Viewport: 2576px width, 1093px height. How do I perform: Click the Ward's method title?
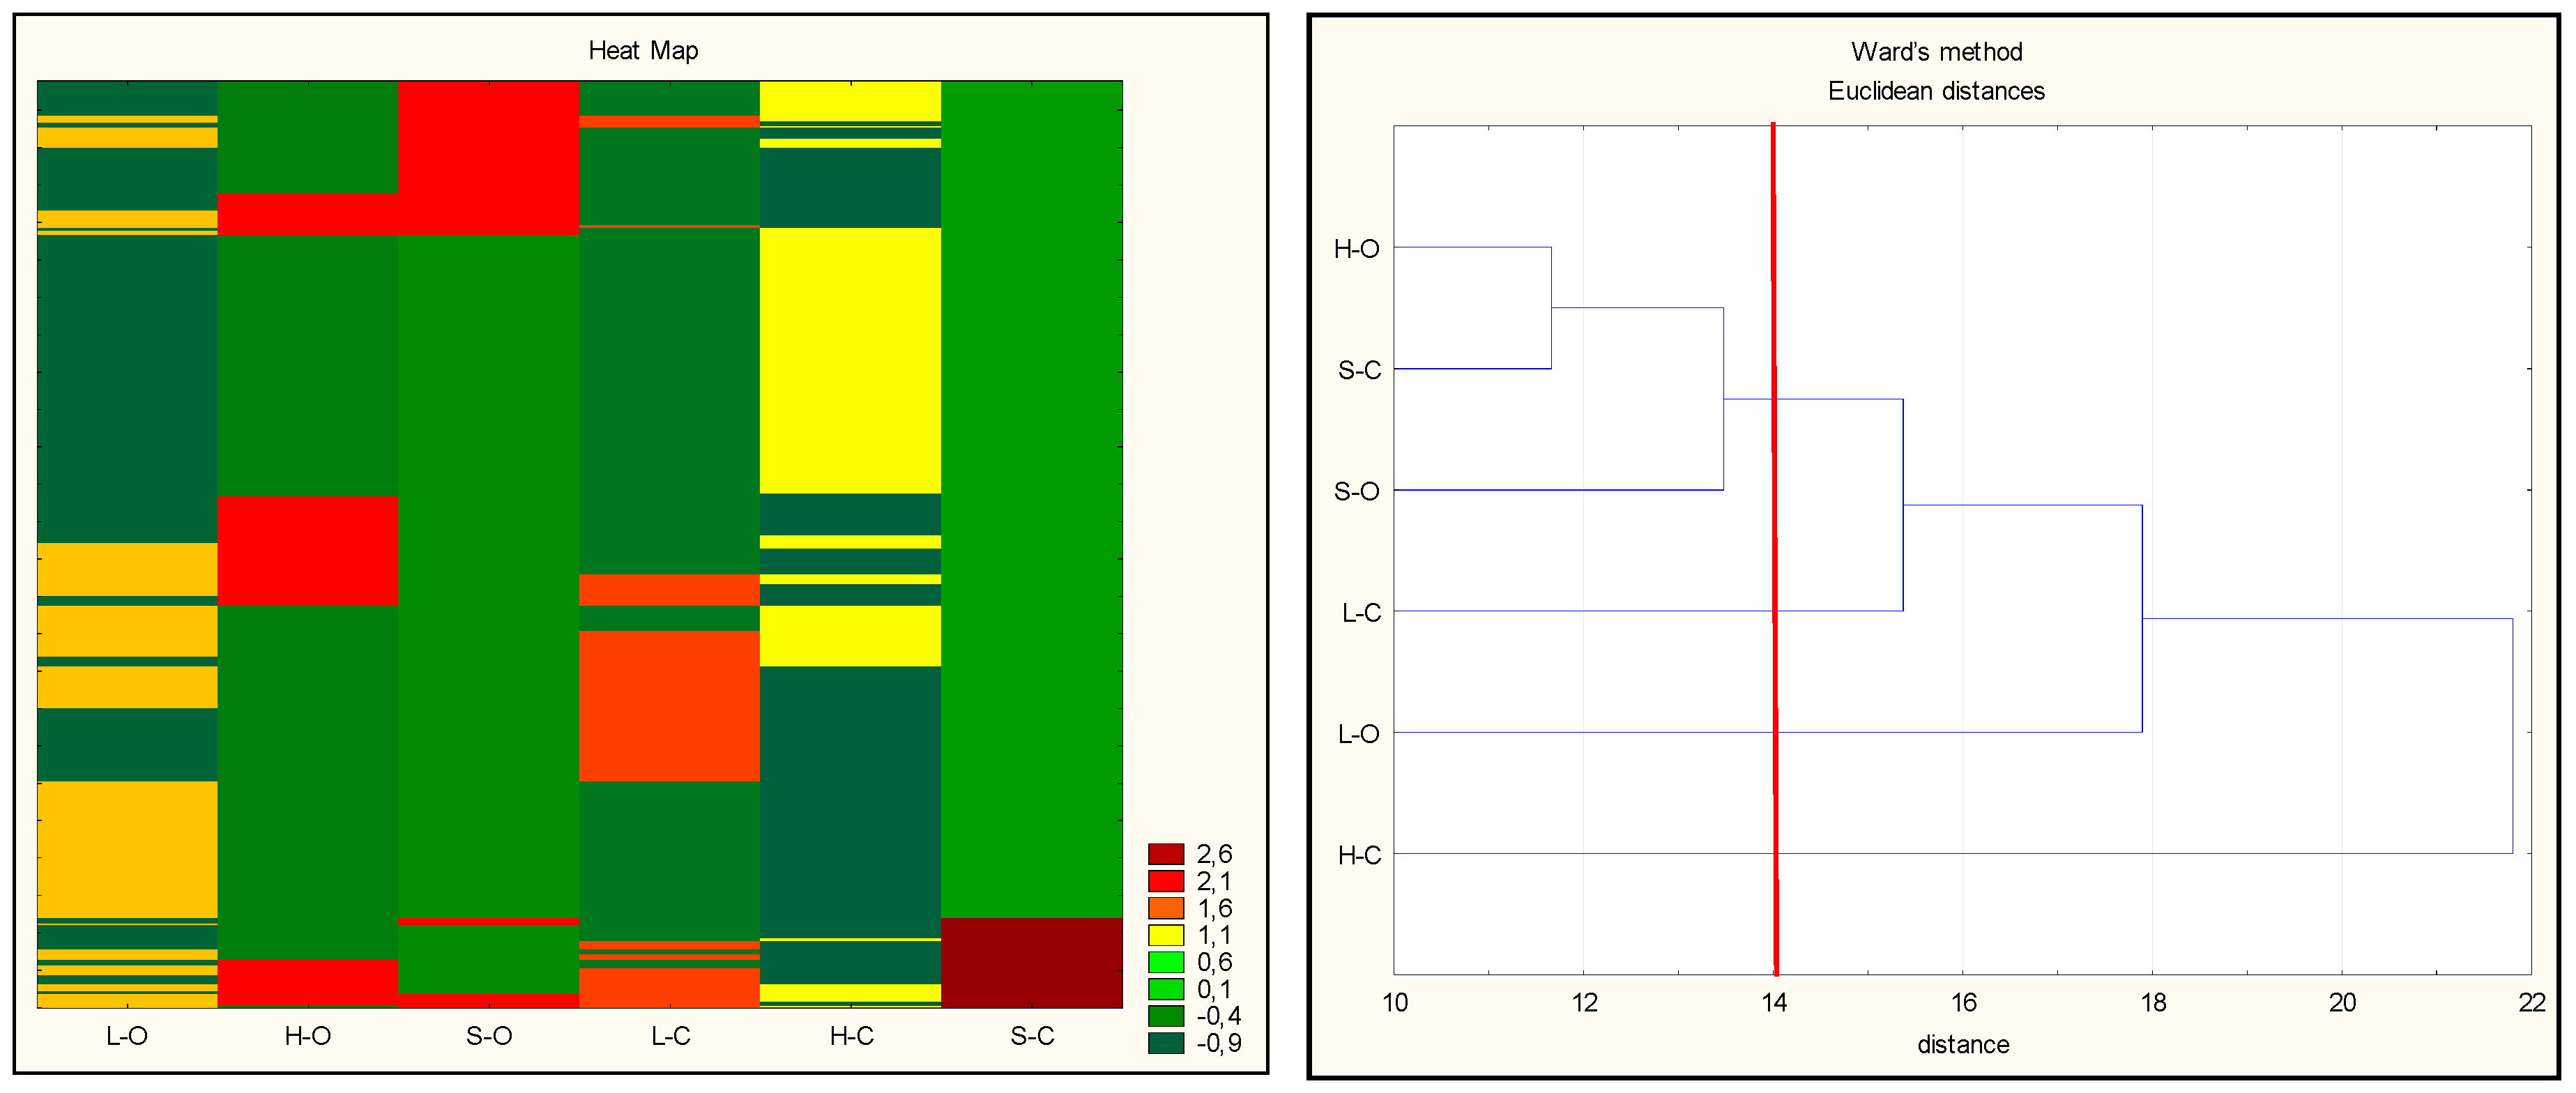click(x=1936, y=52)
